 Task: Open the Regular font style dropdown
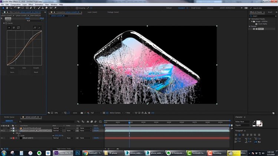coord(243,125)
